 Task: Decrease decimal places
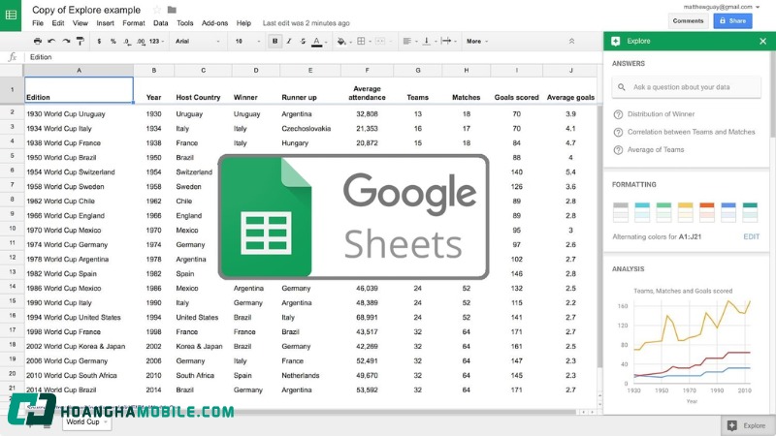[x=127, y=41]
